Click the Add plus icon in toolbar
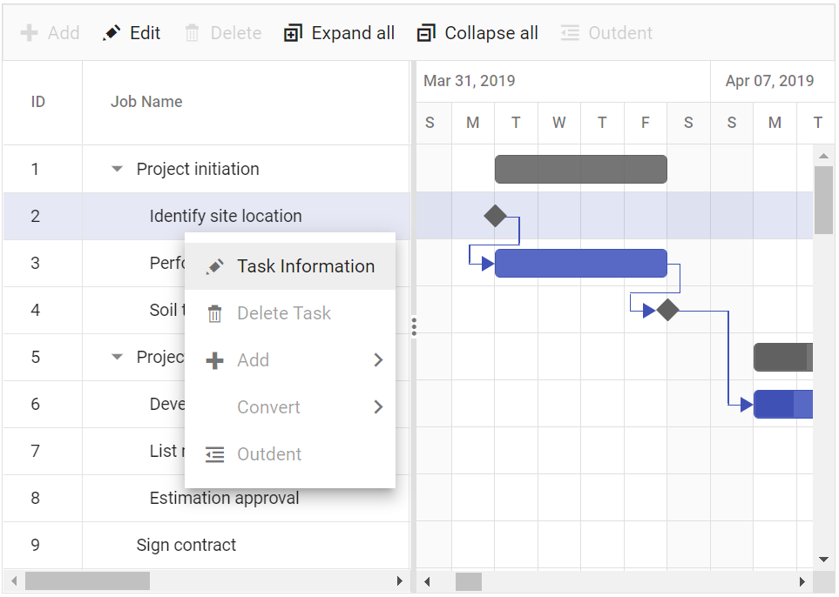Image resolution: width=839 pixels, height=597 pixels. 29,33
